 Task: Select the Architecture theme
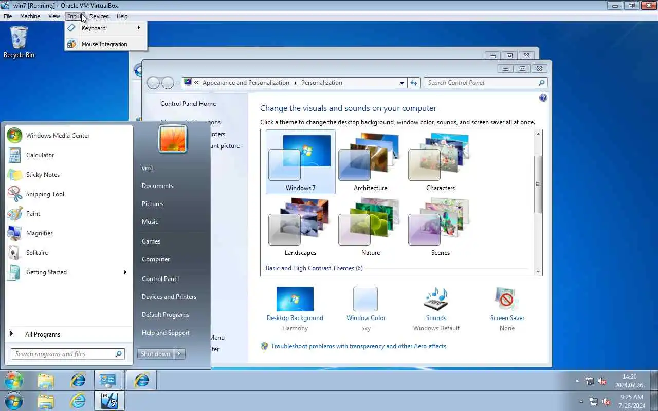point(370,162)
